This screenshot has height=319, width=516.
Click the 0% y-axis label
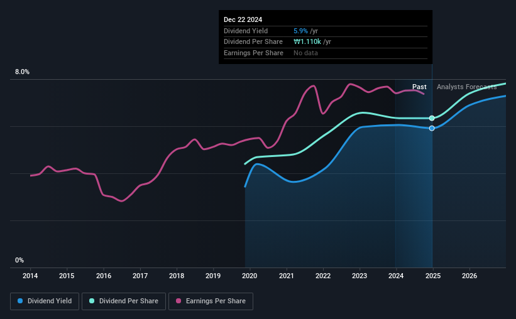click(19, 260)
